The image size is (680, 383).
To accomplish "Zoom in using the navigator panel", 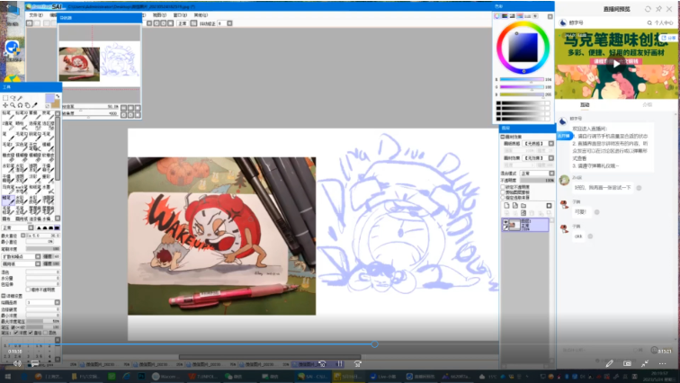I will 130,108.
